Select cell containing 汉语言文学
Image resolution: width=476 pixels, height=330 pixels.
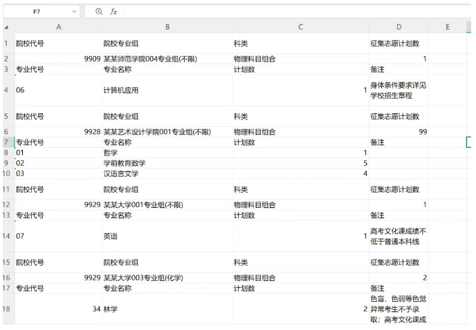pyautogui.click(x=121, y=173)
